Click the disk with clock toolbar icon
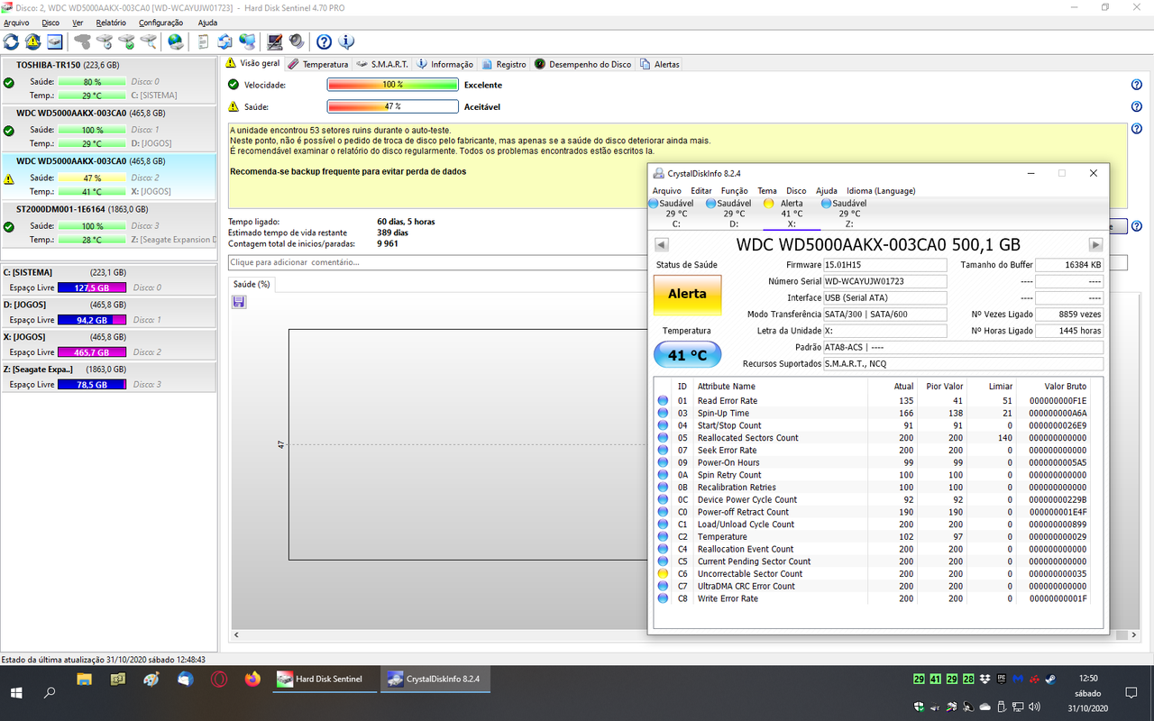Image resolution: width=1154 pixels, height=721 pixels. click(105, 41)
